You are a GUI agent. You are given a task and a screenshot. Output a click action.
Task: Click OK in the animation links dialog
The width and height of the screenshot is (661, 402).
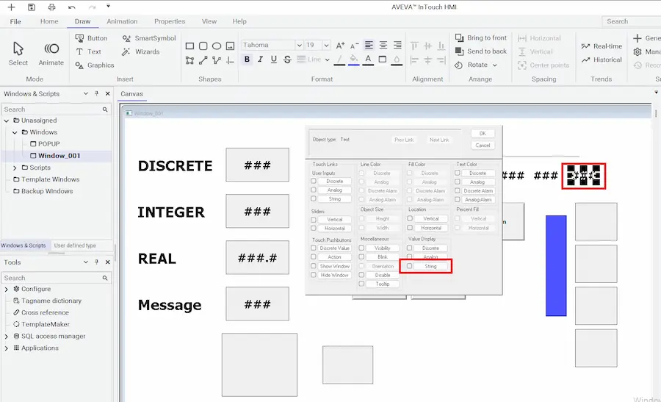point(483,133)
